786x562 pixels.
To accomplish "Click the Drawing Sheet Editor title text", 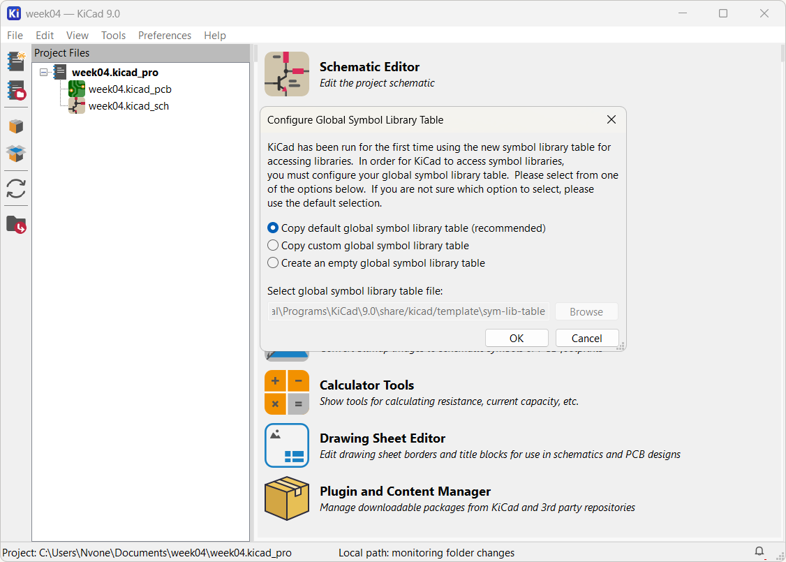I will [382, 438].
